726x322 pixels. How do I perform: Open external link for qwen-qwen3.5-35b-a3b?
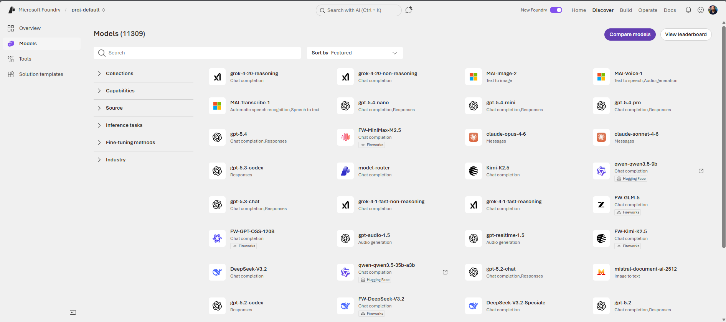coord(445,272)
